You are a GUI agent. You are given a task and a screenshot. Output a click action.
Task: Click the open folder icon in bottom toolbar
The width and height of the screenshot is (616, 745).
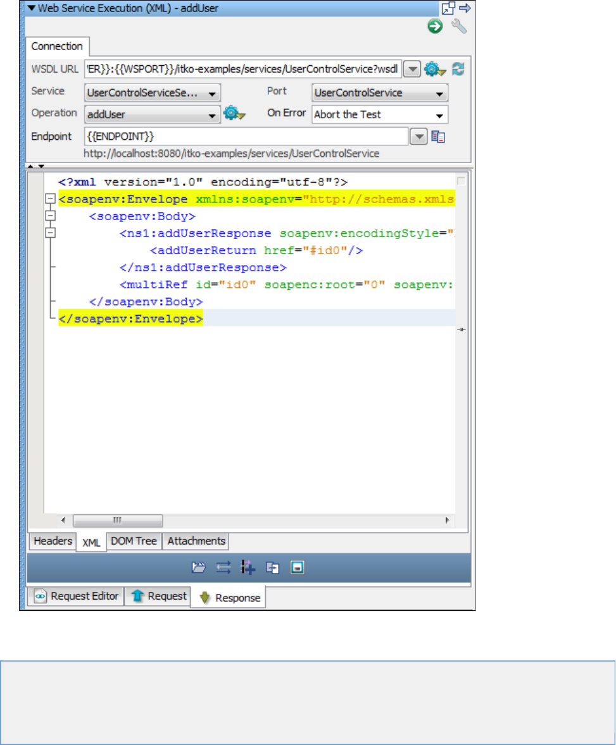point(198,567)
